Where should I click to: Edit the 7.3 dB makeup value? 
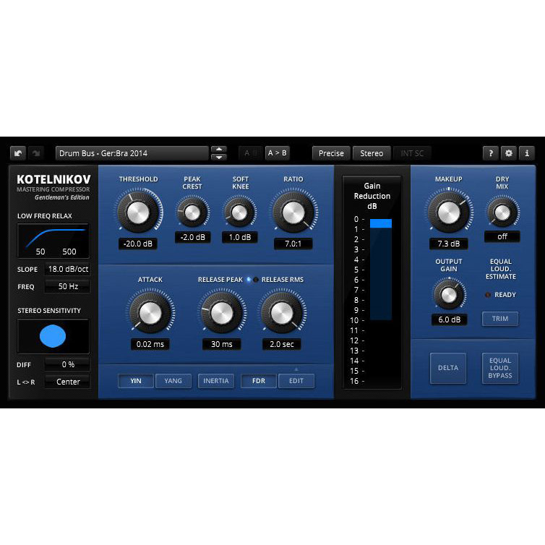(448, 244)
